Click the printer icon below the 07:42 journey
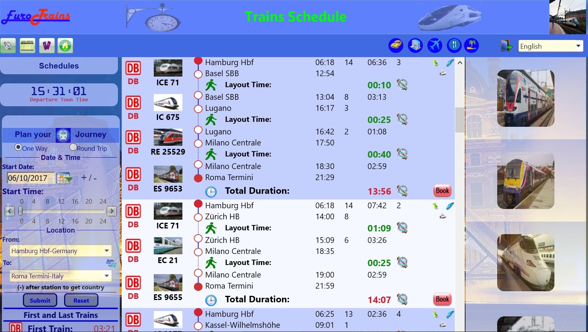588x332 pixels. click(443, 216)
